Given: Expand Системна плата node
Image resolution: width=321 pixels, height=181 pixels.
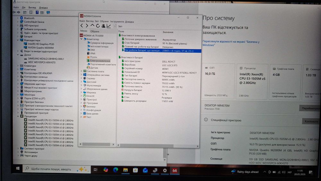Looking at the screenshot, I should click(x=81, y=71).
